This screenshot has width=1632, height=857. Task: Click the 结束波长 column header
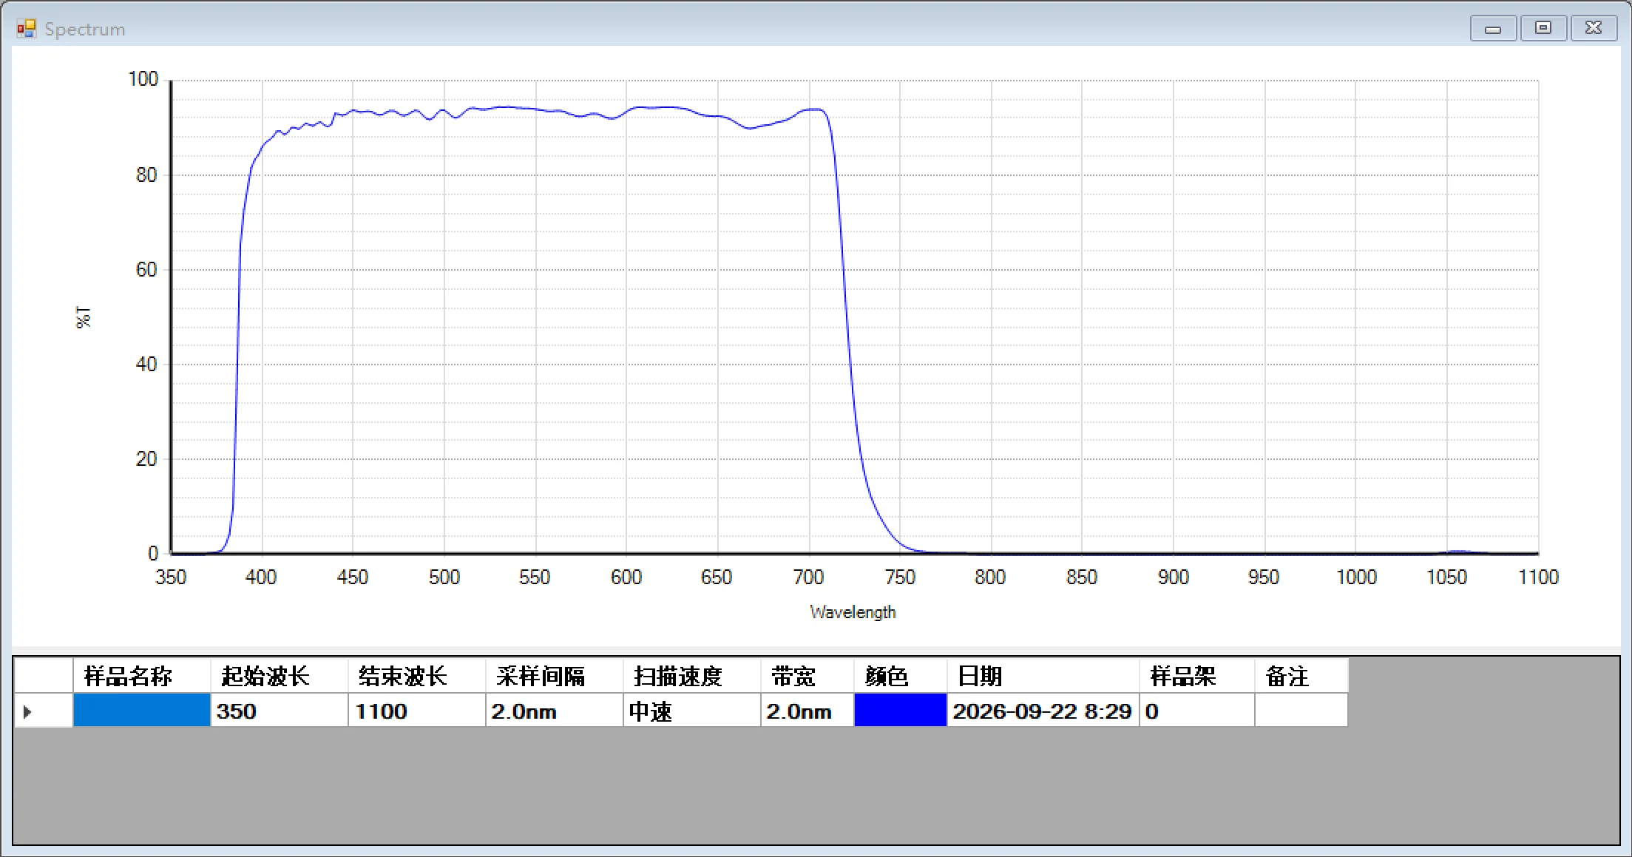tap(417, 675)
